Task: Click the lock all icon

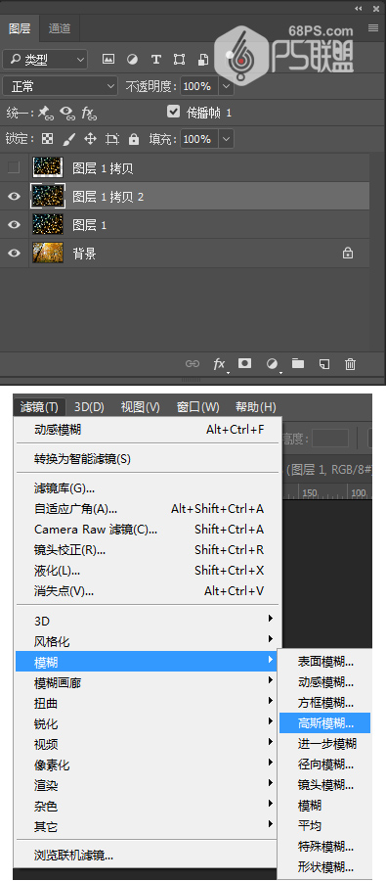Action: 134,139
